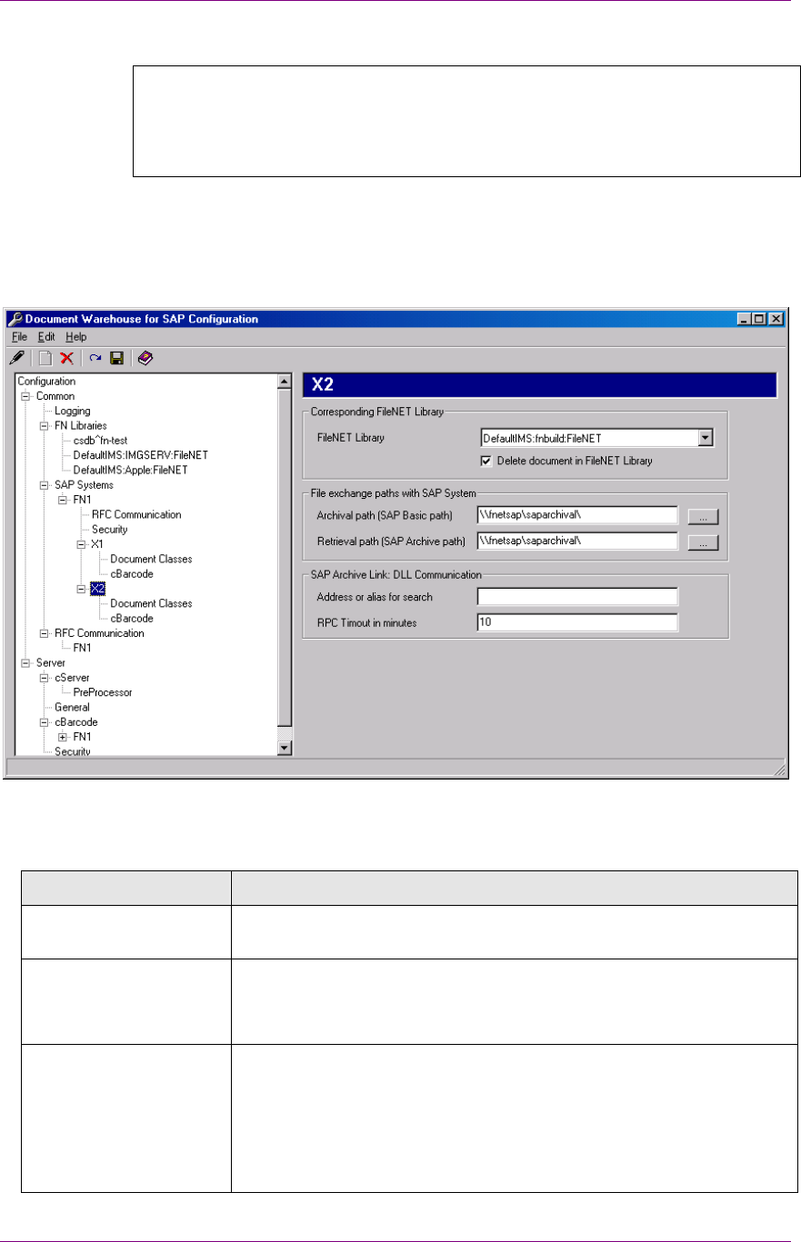Select DefaultIMS:Apple:FileNET library
The width and height of the screenshot is (801, 1242).
coord(130,470)
